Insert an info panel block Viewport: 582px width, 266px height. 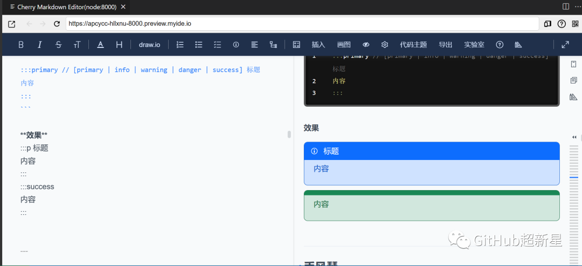pyautogui.click(x=235, y=45)
